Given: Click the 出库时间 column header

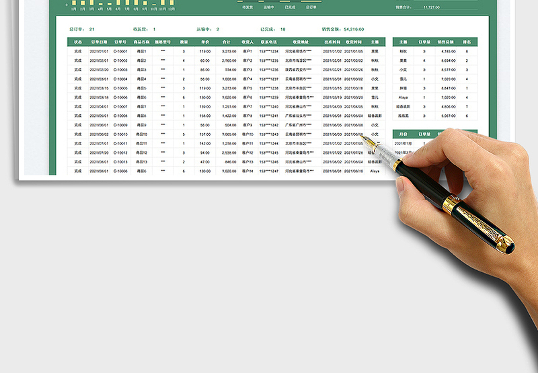Looking at the screenshot, I should pos(332,42).
